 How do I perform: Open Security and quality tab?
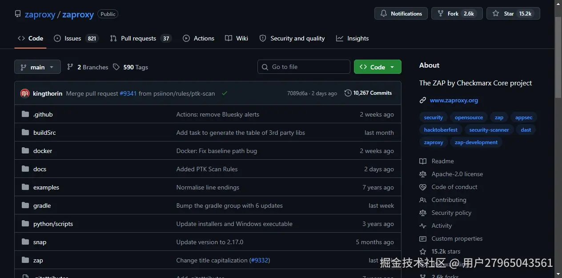292,38
